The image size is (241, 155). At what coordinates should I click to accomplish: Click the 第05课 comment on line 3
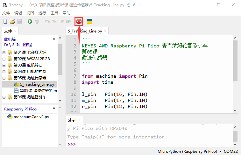coord(89,52)
